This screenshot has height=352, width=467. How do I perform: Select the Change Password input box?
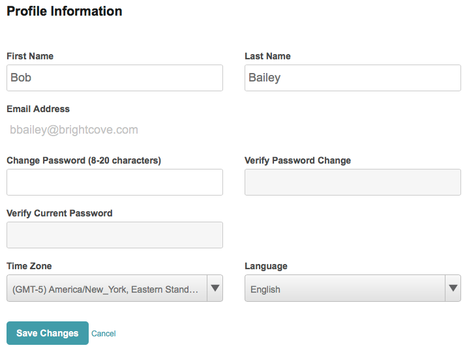coord(115,182)
